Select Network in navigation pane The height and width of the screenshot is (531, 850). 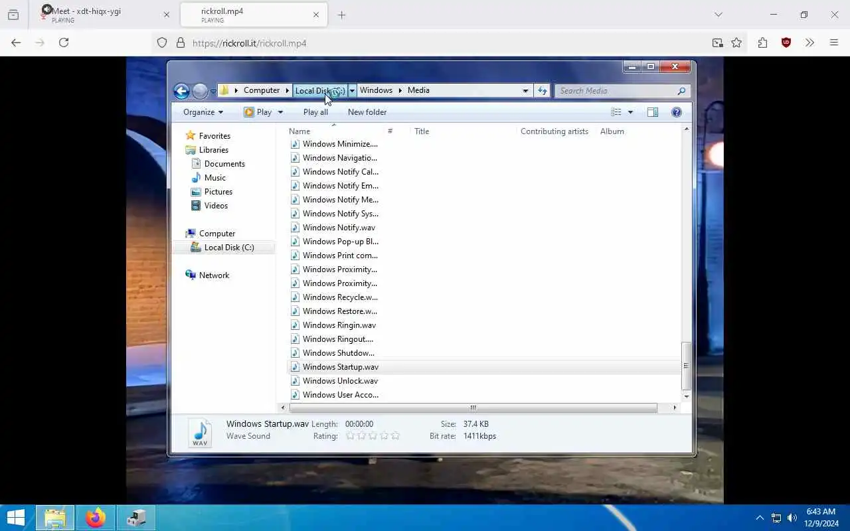pyautogui.click(x=214, y=275)
